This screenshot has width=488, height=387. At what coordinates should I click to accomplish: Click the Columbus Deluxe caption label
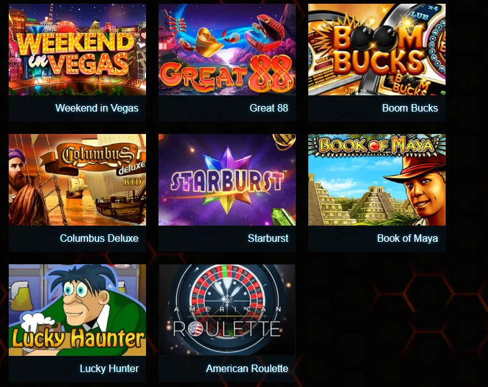click(99, 239)
